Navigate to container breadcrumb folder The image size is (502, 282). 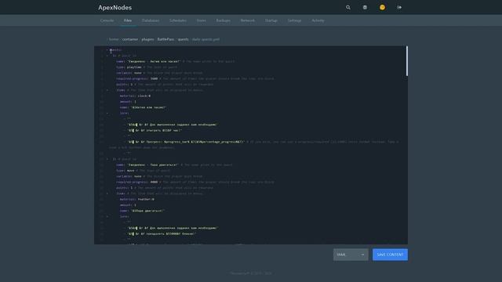click(130, 39)
